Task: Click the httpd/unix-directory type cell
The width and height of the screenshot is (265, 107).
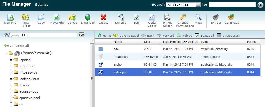Action: [214, 49]
